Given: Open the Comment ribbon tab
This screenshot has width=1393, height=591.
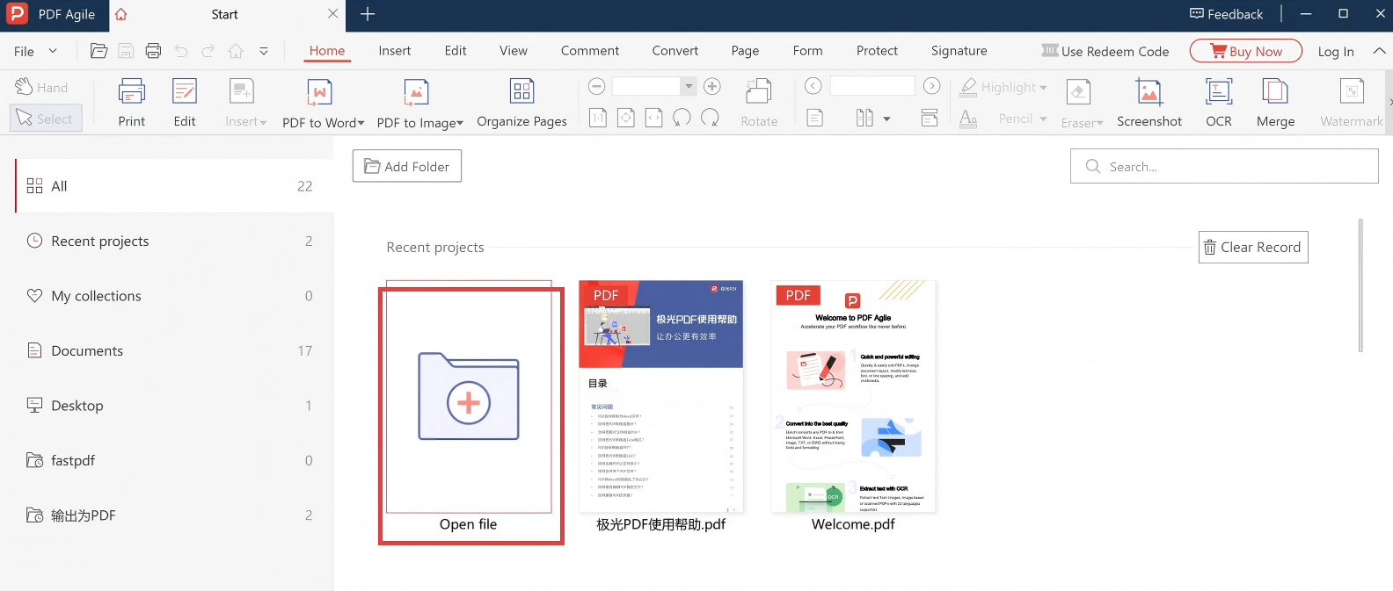Looking at the screenshot, I should [x=590, y=51].
